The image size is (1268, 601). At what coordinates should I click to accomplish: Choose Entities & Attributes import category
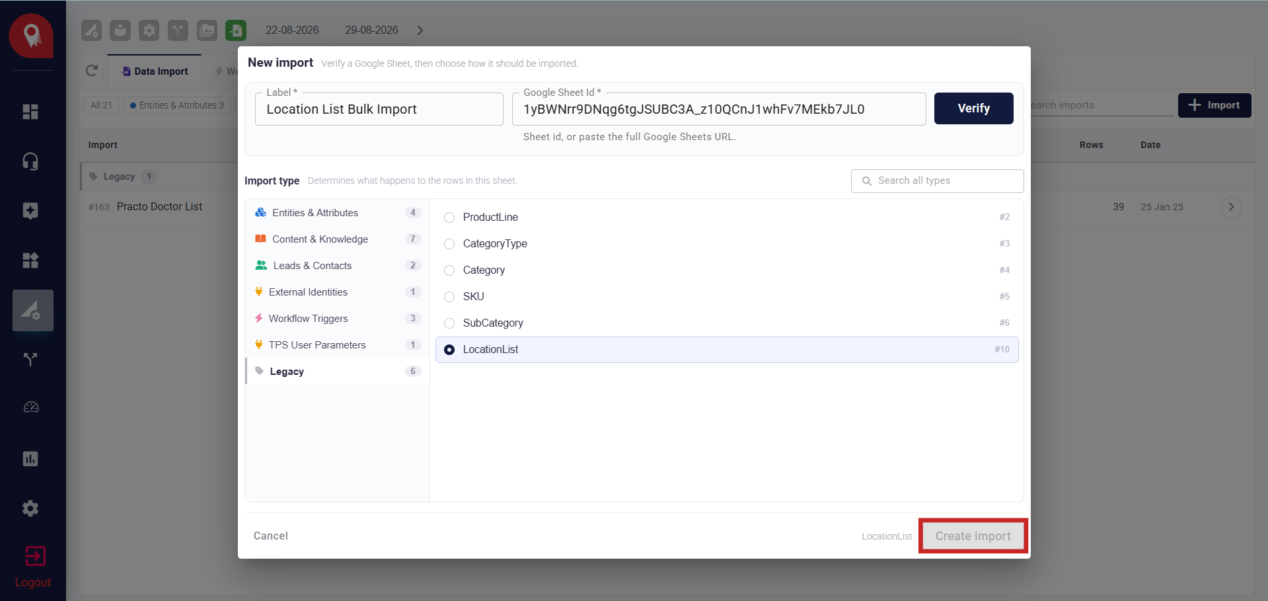338,212
